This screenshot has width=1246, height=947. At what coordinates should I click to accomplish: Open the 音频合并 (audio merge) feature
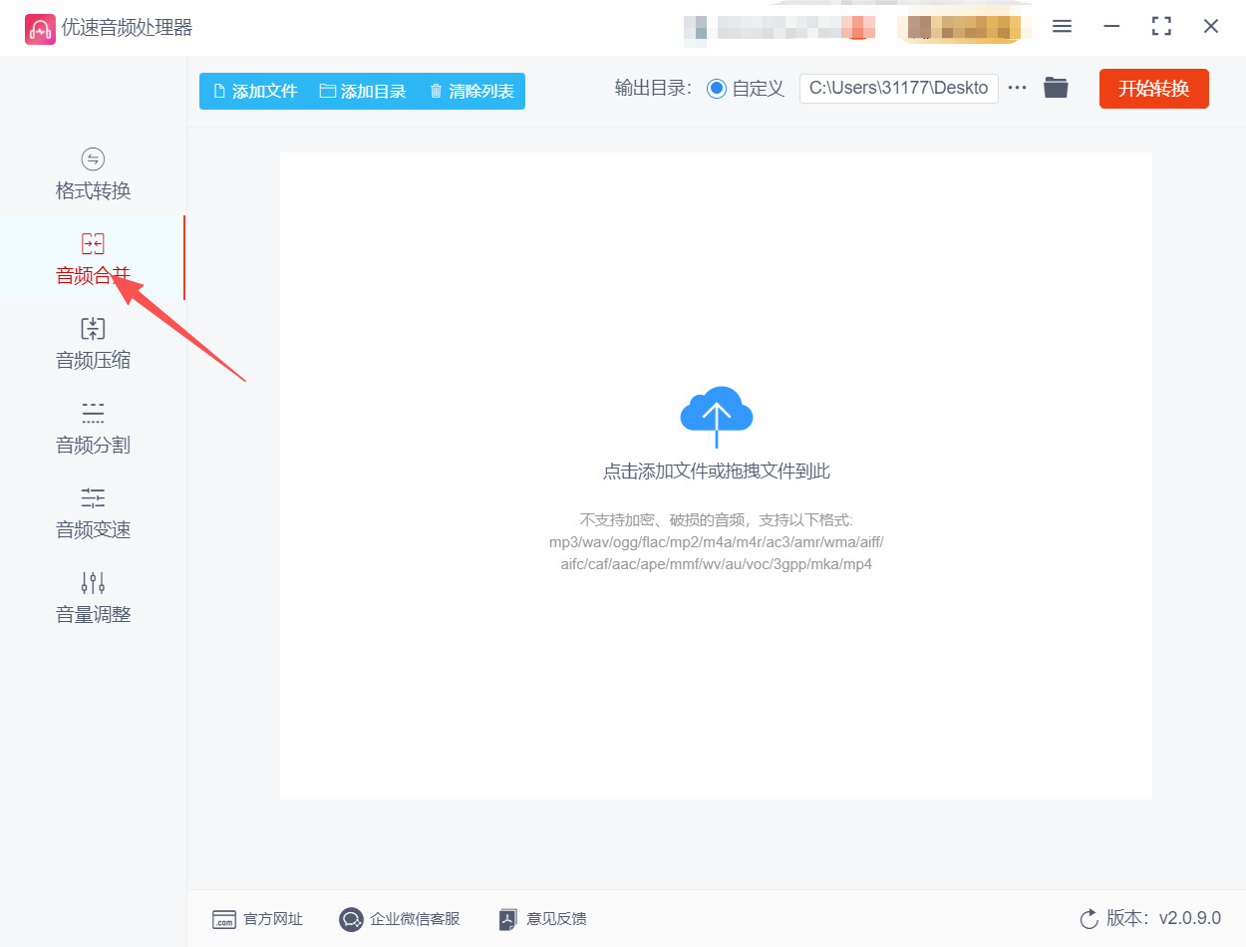[x=92, y=259]
